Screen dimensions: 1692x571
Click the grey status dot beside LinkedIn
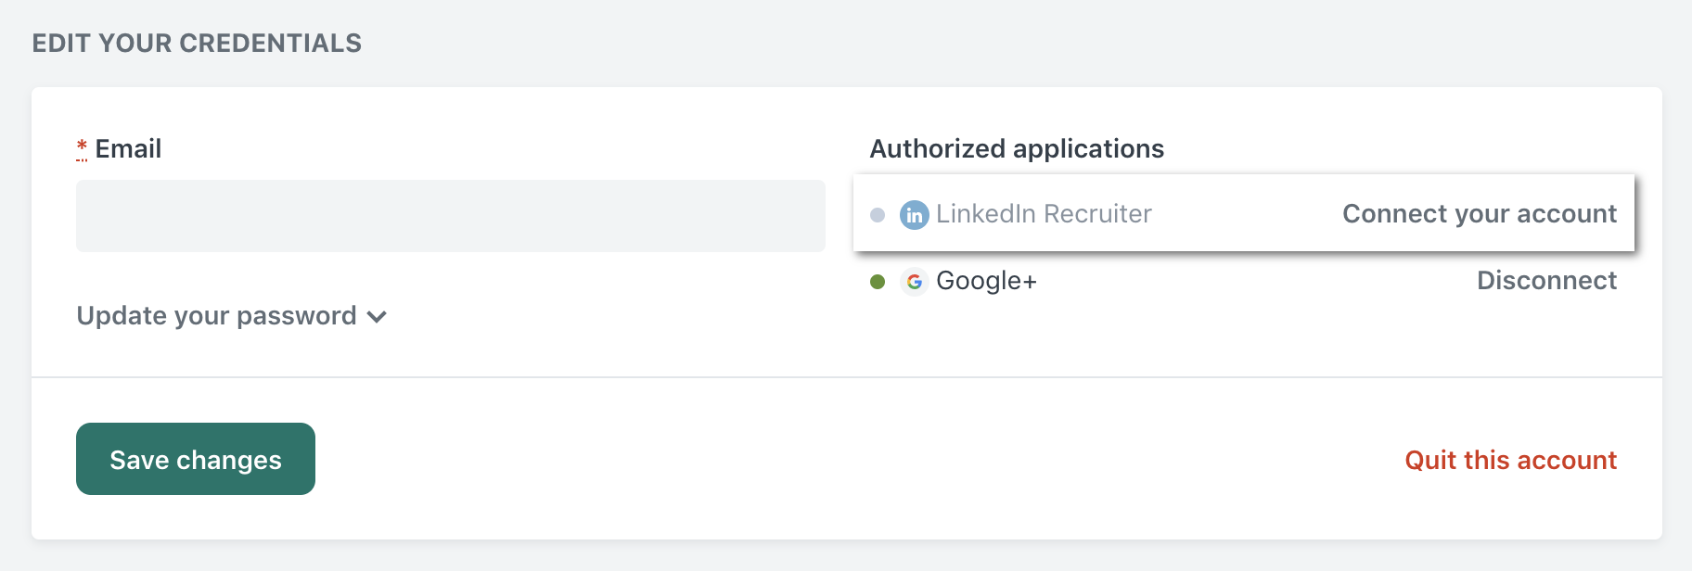coord(878,215)
